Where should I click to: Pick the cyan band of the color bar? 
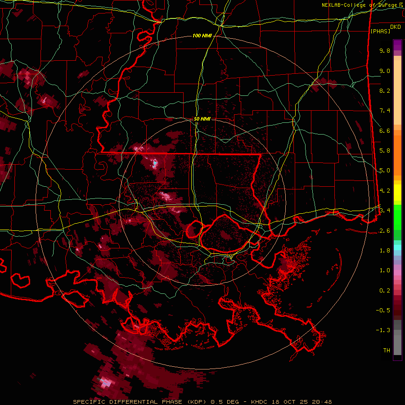[x=397, y=247]
